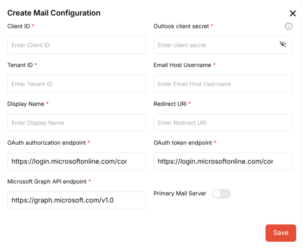Click the "Email Host Username" label
Image resolution: width=303 pixels, height=249 pixels.
(x=182, y=65)
